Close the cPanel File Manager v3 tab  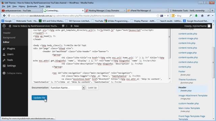pos(166,10)
